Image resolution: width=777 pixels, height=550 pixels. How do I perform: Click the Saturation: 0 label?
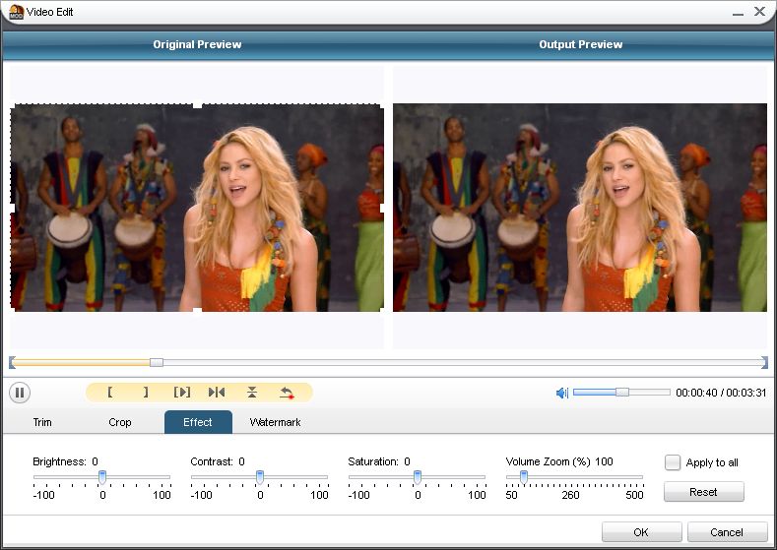coord(379,461)
